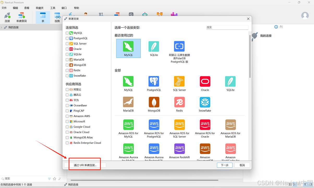Close the 新建连接 dialog
The width and height of the screenshot is (314, 188).
pyautogui.click(x=248, y=19)
